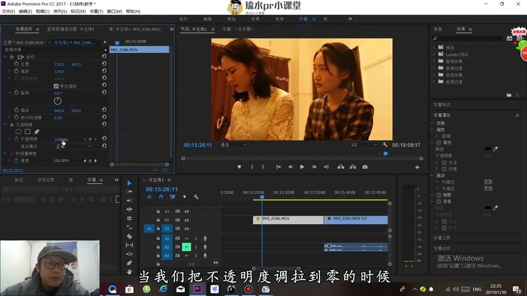This screenshot has width=527, height=296.
Task: Click timeline timecode 00:15:26:11
Action: (x=162, y=189)
